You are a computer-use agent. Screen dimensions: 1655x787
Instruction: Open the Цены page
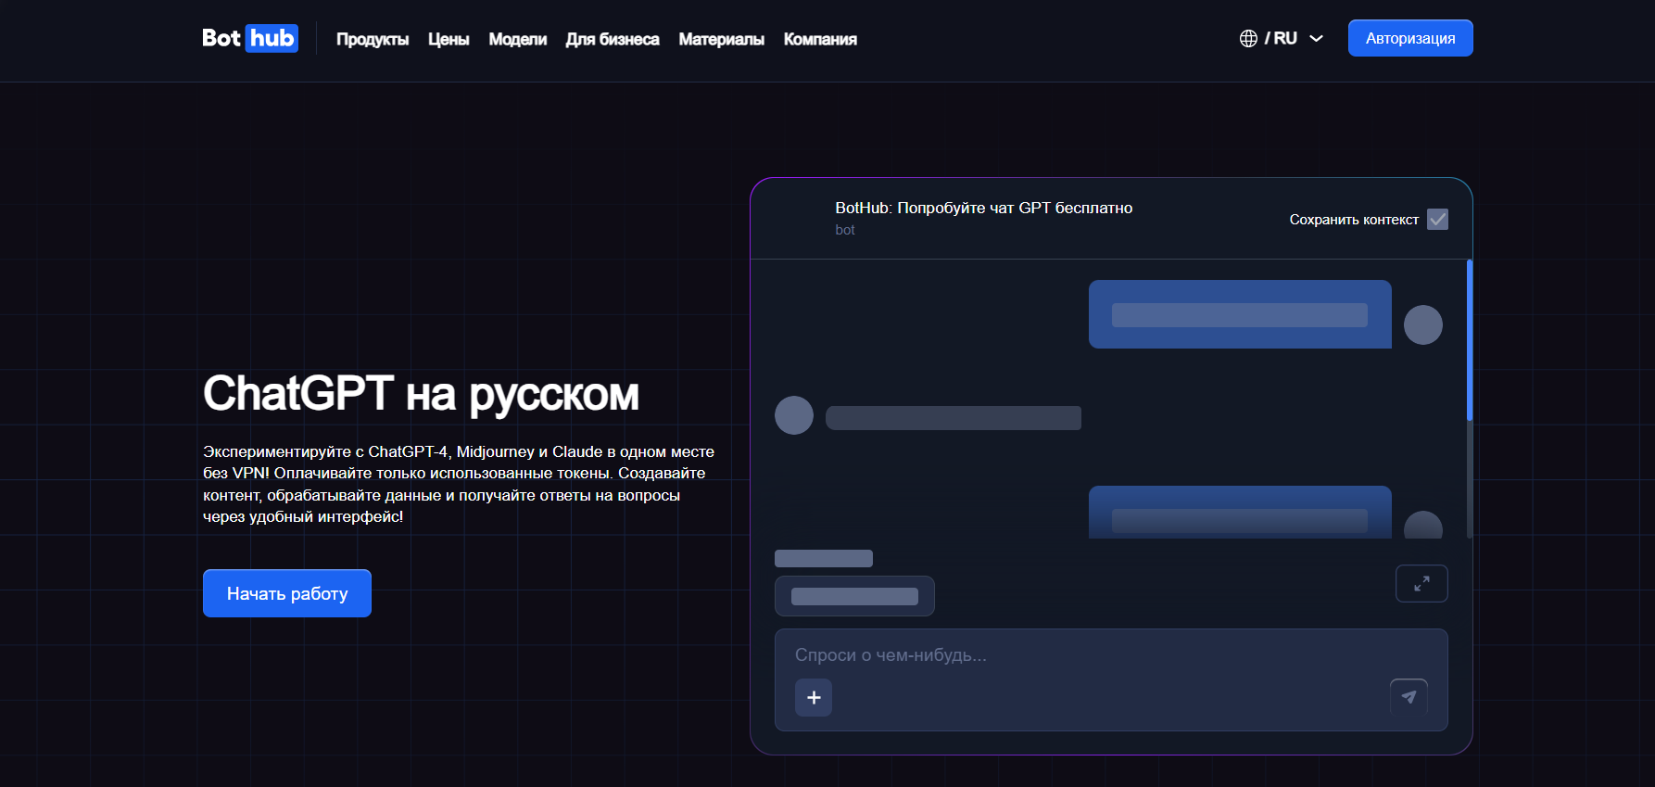[448, 39]
